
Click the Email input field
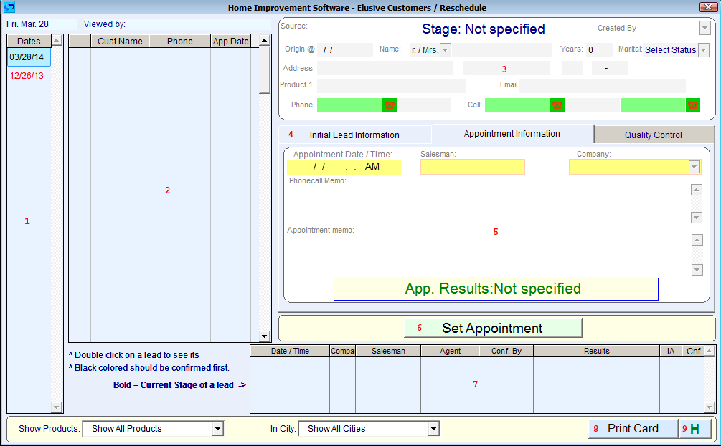(x=603, y=86)
